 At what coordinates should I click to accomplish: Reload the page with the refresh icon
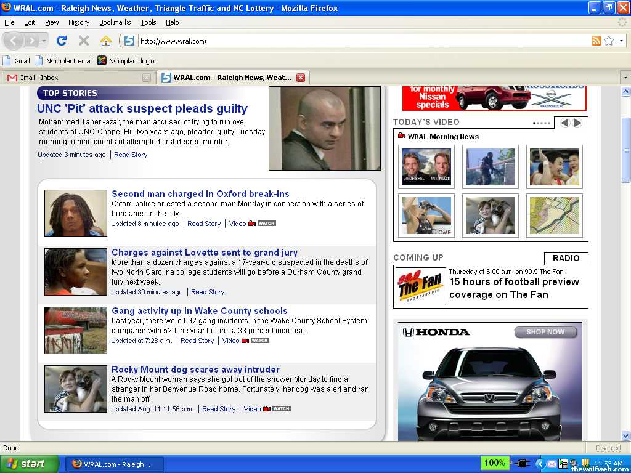62,40
